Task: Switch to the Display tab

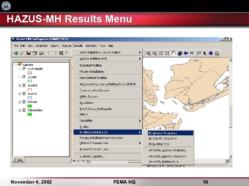Action: (18, 160)
